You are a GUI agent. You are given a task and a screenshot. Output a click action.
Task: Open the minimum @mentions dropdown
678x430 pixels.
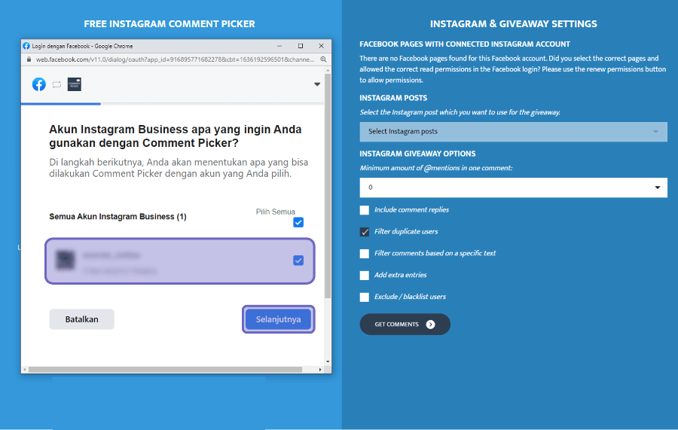(x=513, y=188)
